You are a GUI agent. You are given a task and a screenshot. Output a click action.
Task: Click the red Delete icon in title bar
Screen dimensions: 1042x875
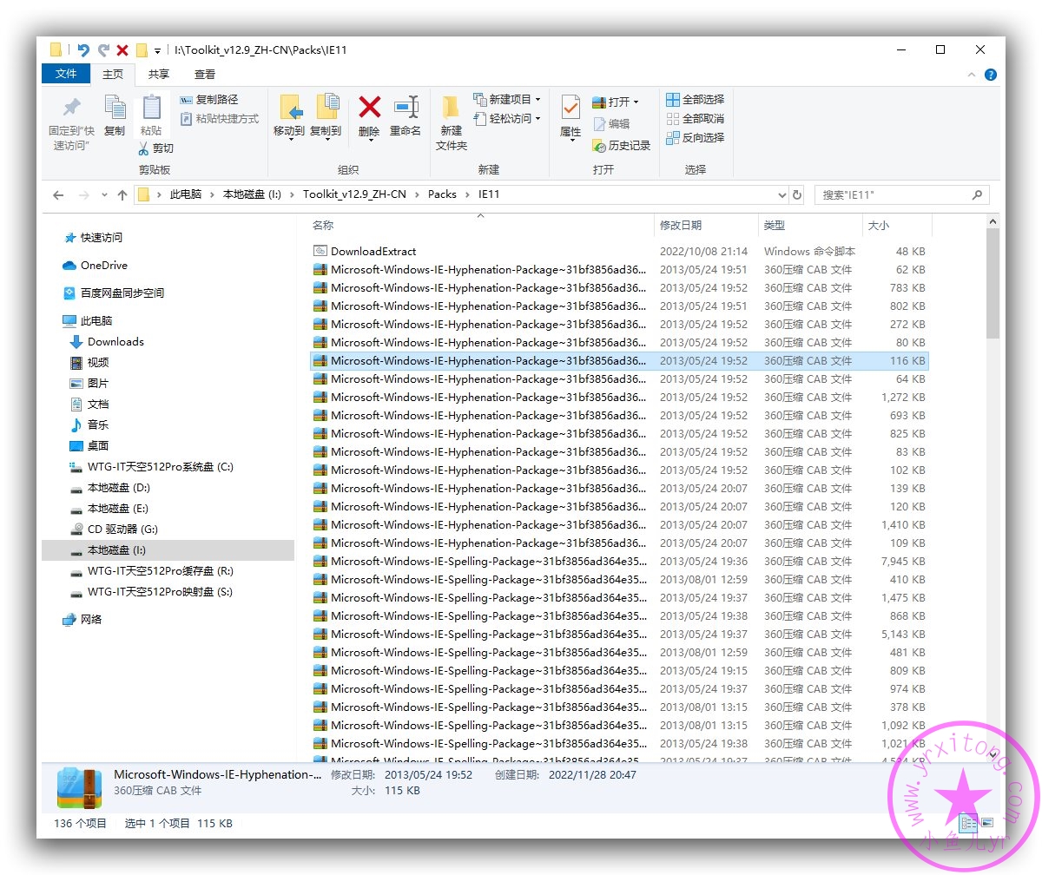click(x=122, y=50)
